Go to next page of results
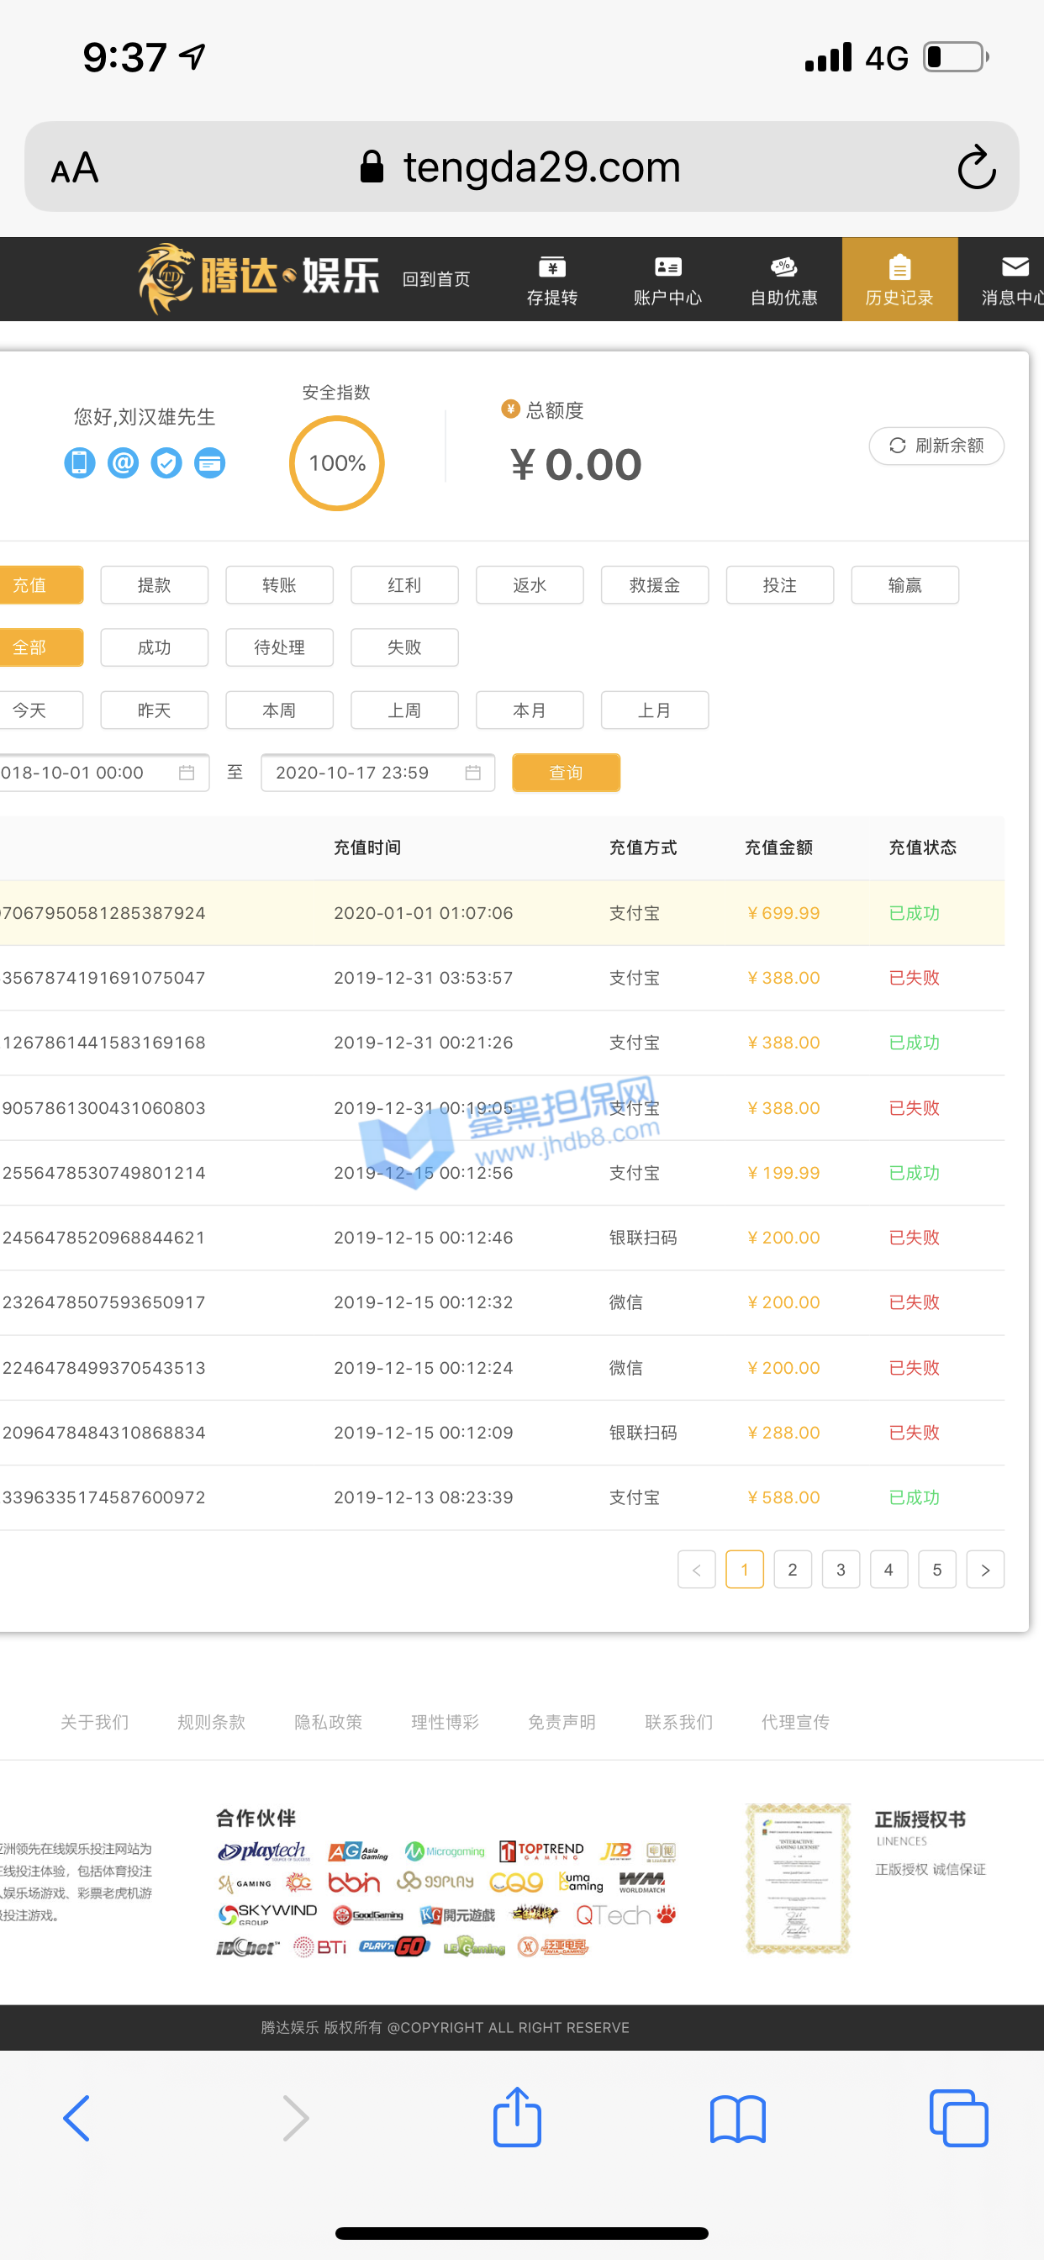The height and width of the screenshot is (2260, 1044). tap(984, 1570)
